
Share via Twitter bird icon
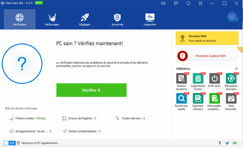click(227, 143)
